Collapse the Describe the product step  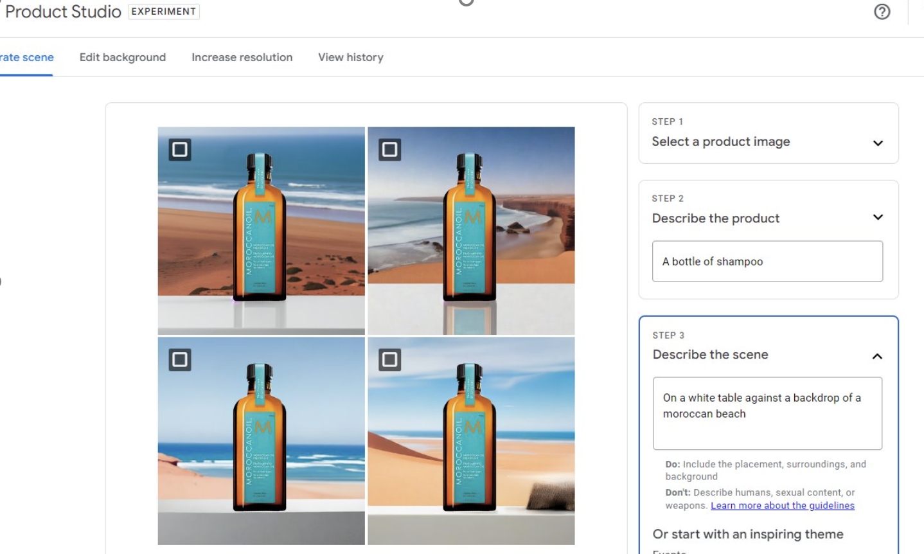coord(880,218)
